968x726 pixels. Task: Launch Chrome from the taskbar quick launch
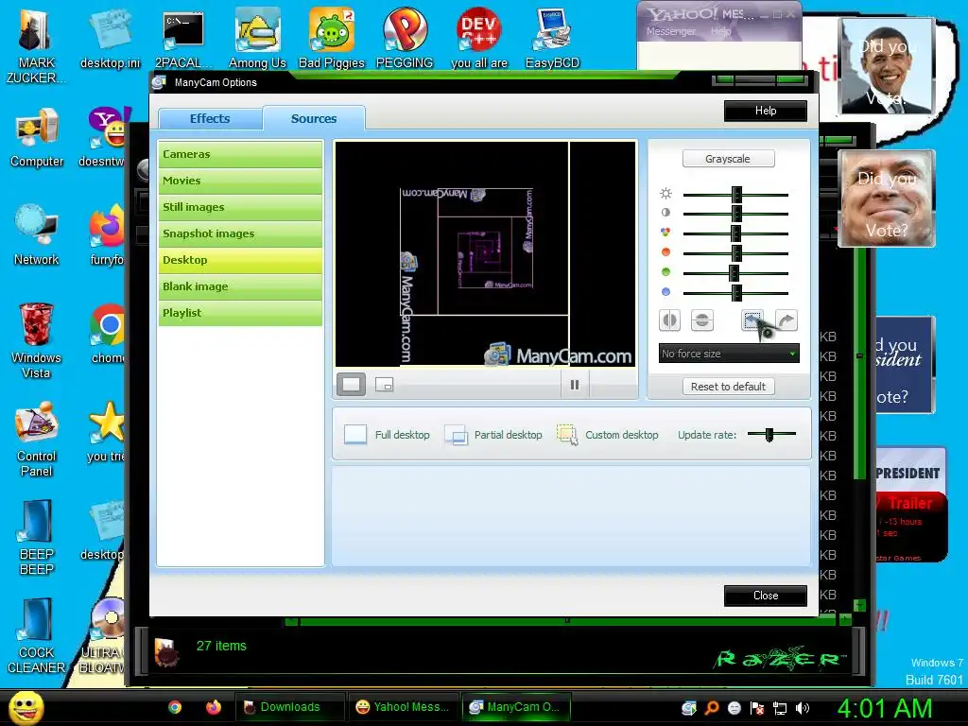pyautogui.click(x=175, y=707)
